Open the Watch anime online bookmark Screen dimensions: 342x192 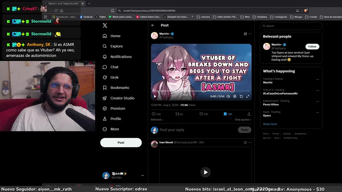pyautogui.click(x=121, y=17)
